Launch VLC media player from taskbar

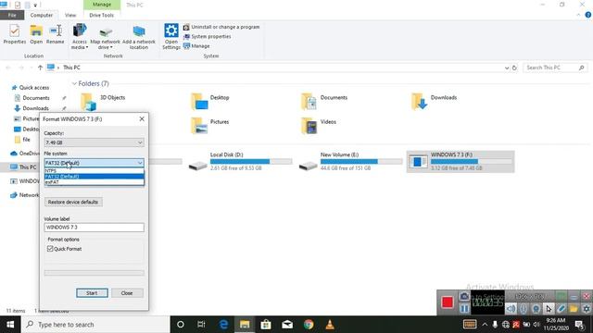(x=330, y=325)
